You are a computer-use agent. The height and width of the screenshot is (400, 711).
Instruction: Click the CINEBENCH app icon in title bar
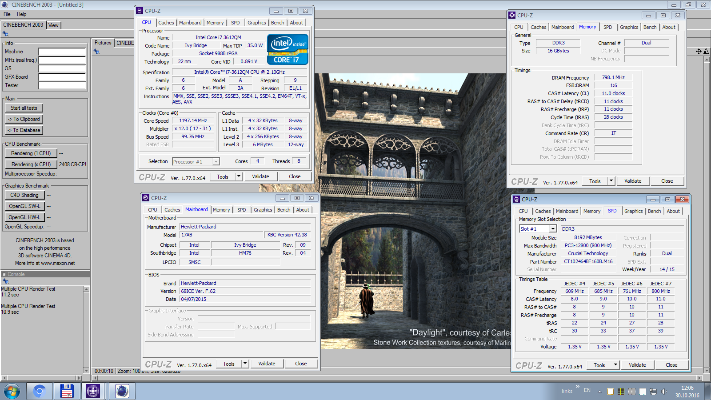click(x=4, y=4)
